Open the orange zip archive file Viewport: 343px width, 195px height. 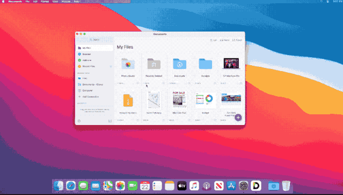[x=128, y=100]
